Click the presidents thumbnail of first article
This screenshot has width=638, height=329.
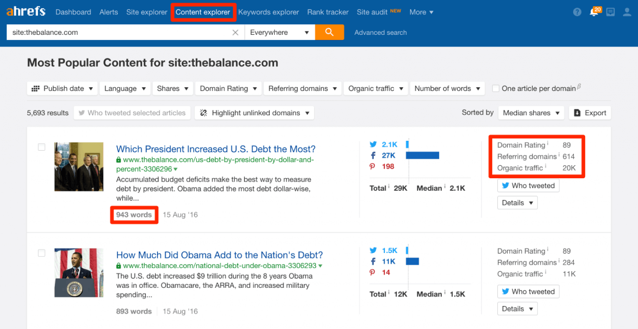[x=79, y=166]
